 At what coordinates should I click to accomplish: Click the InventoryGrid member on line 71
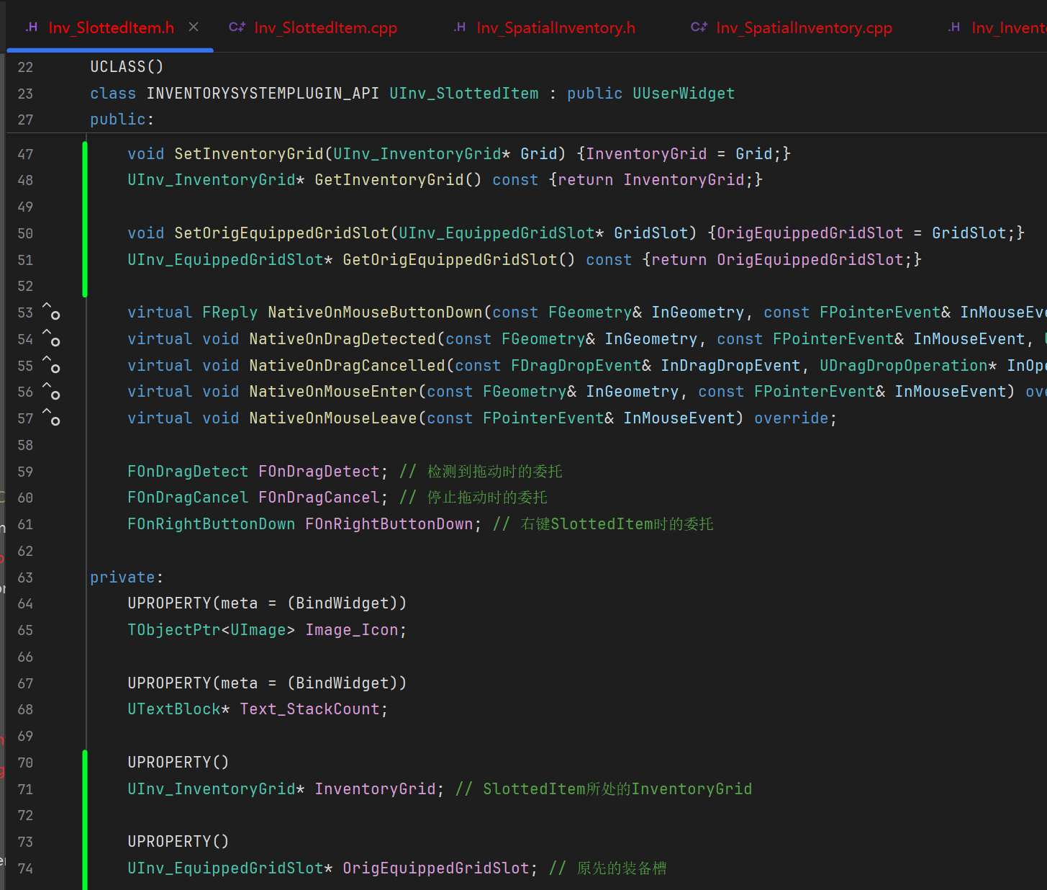pyautogui.click(x=375, y=788)
